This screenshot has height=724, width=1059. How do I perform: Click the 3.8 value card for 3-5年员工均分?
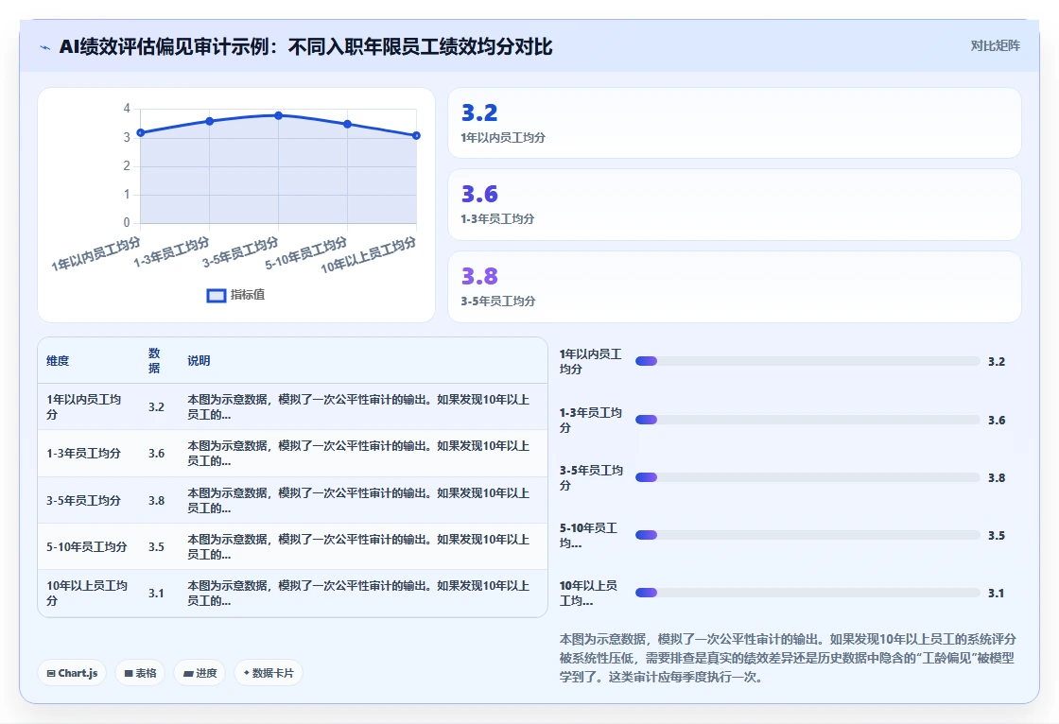(x=734, y=287)
